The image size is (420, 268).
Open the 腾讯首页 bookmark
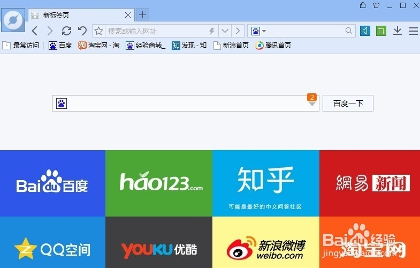(273, 46)
